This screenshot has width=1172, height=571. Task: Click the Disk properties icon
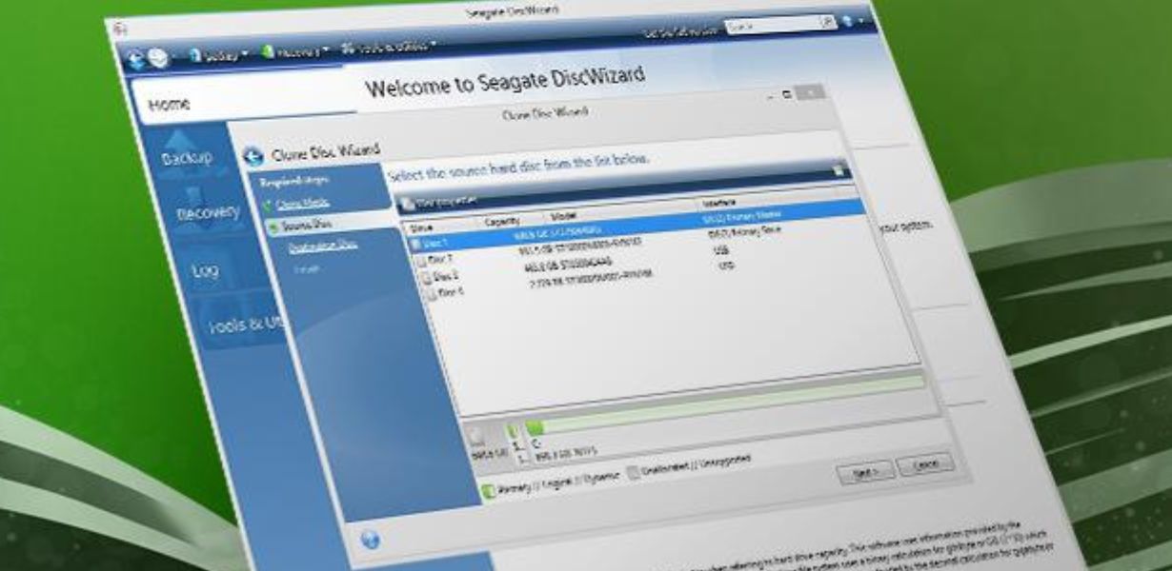tap(406, 203)
